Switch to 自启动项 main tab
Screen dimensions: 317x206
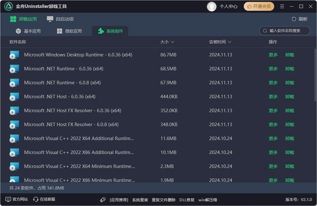[60, 19]
